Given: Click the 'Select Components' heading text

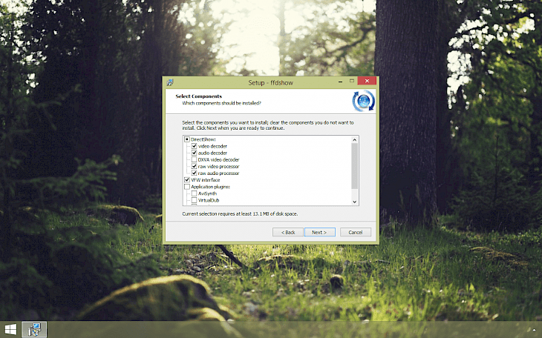Looking at the screenshot, I should click(x=198, y=96).
